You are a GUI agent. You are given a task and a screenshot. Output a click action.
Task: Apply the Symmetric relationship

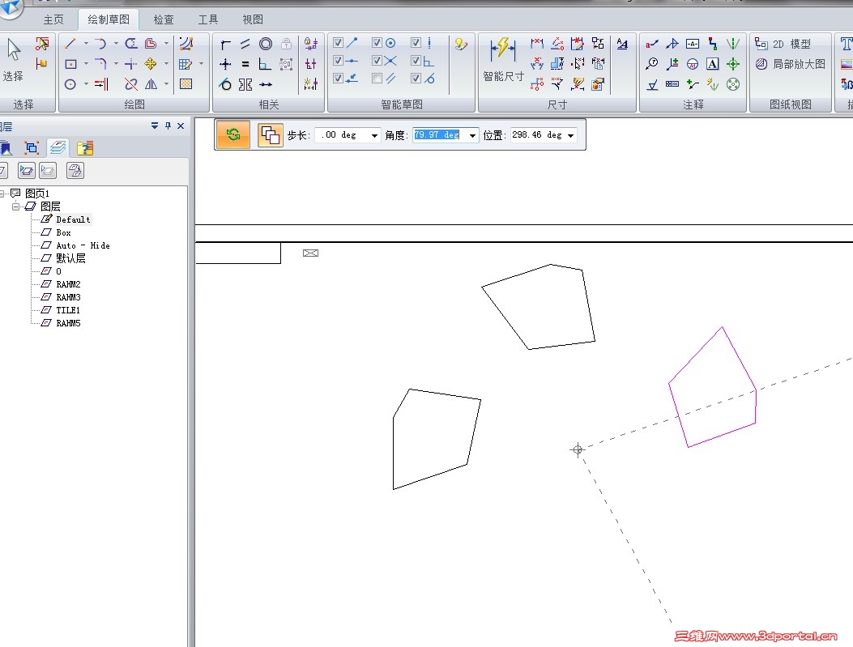245,84
